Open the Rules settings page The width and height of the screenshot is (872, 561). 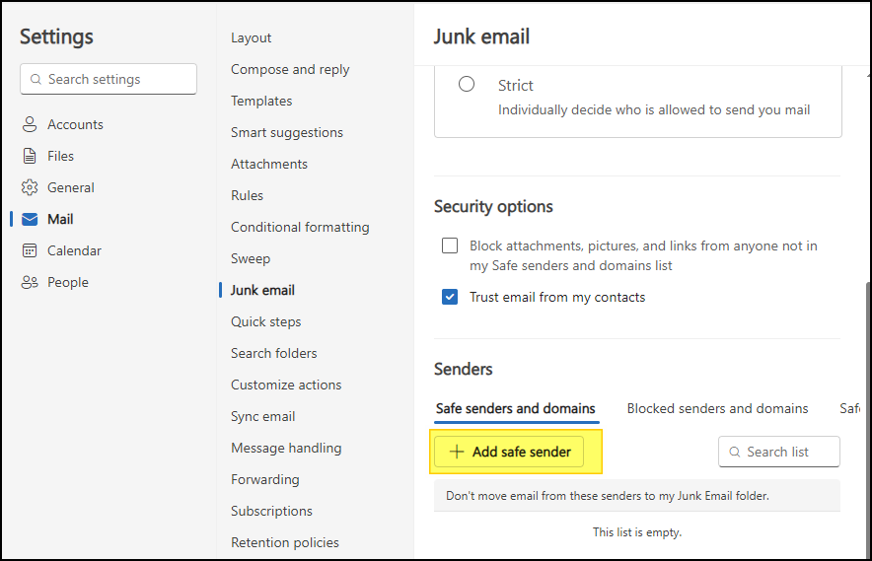[247, 195]
